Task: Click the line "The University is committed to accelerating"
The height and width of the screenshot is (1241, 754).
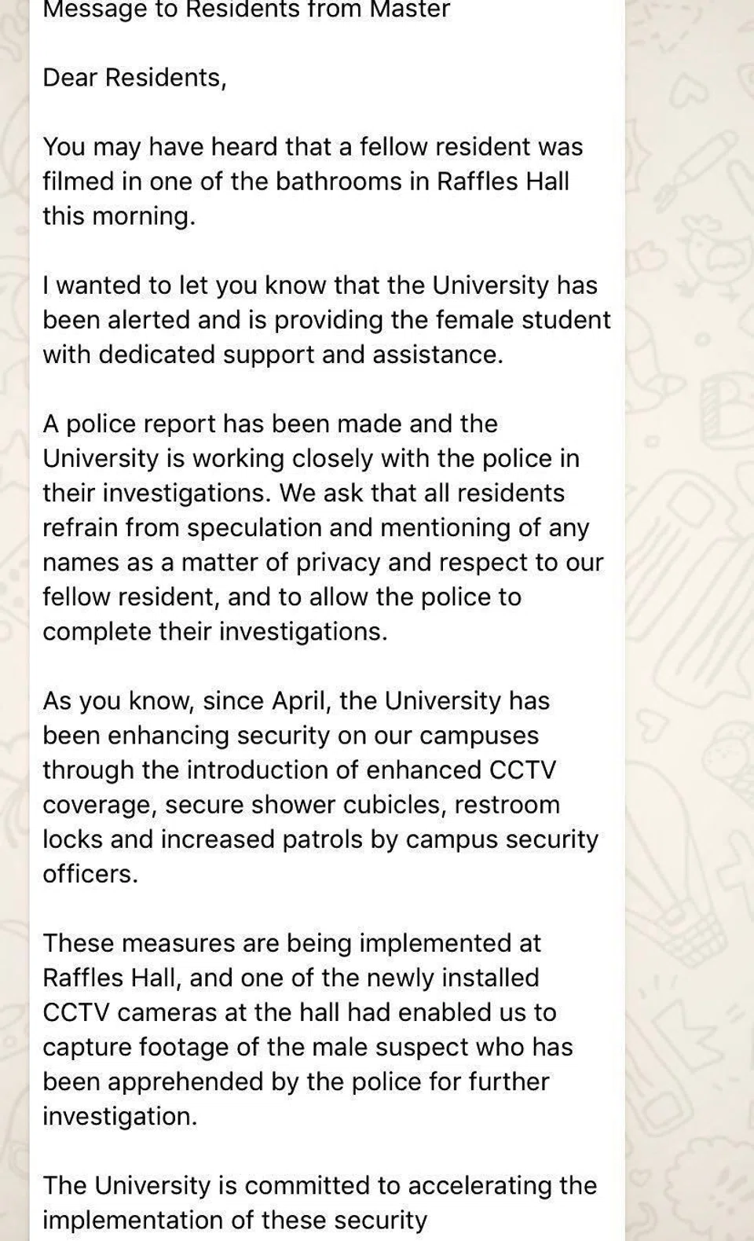Action: tap(320, 1185)
